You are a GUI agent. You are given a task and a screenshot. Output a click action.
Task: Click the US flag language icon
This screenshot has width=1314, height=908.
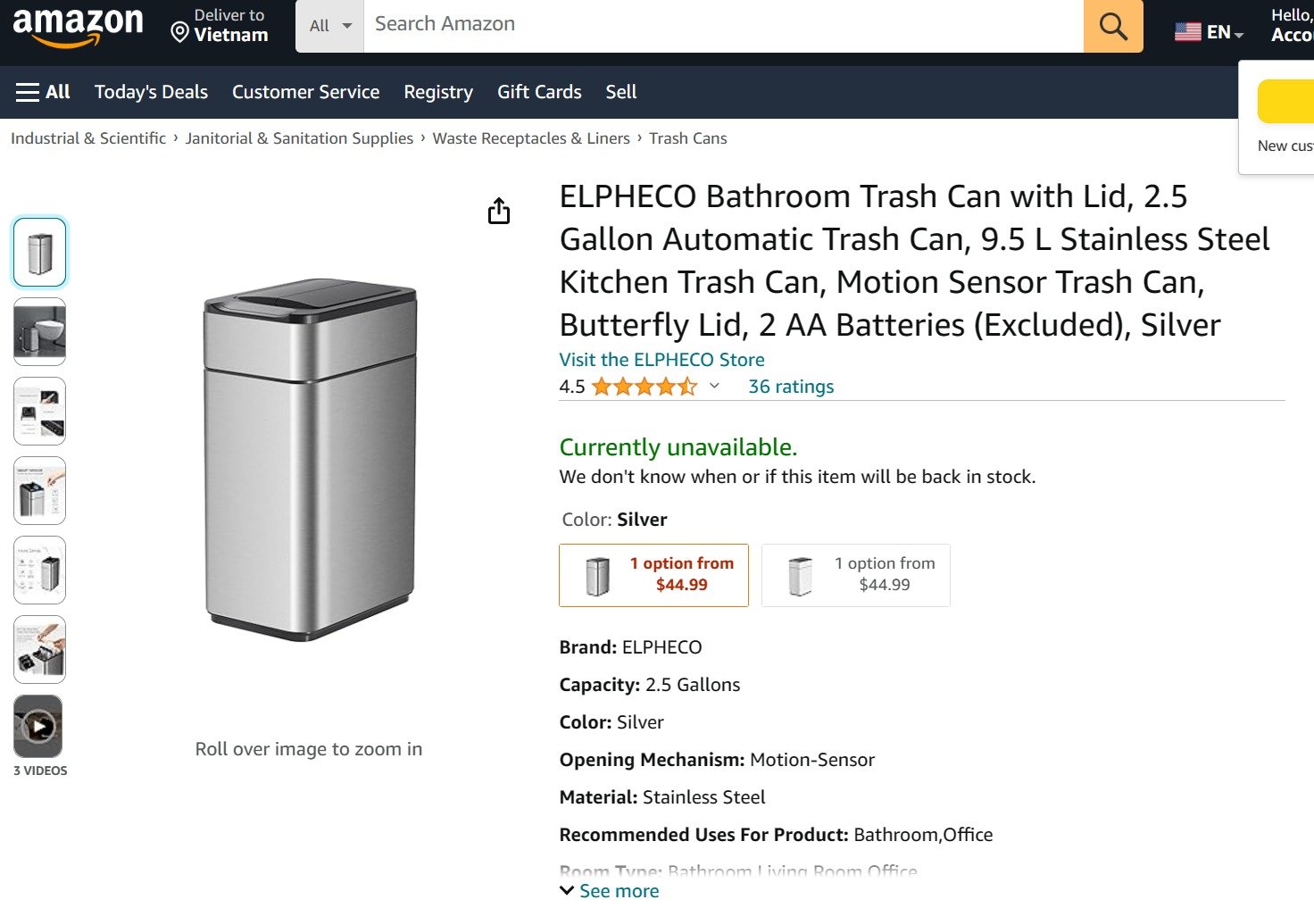coord(1187,31)
